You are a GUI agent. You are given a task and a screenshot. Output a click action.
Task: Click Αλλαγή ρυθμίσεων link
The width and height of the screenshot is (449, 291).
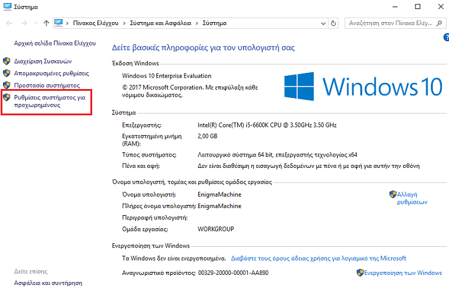(412, 198)
